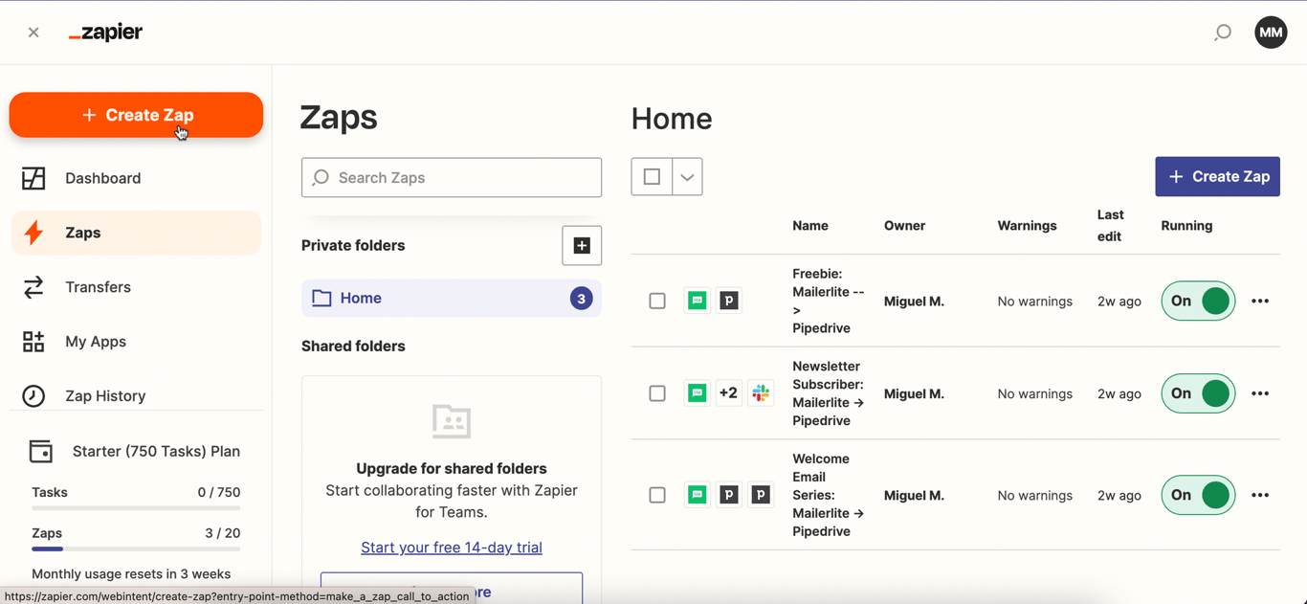
Task: Go to Transfers in the sidebar
Action: point(136,287)
